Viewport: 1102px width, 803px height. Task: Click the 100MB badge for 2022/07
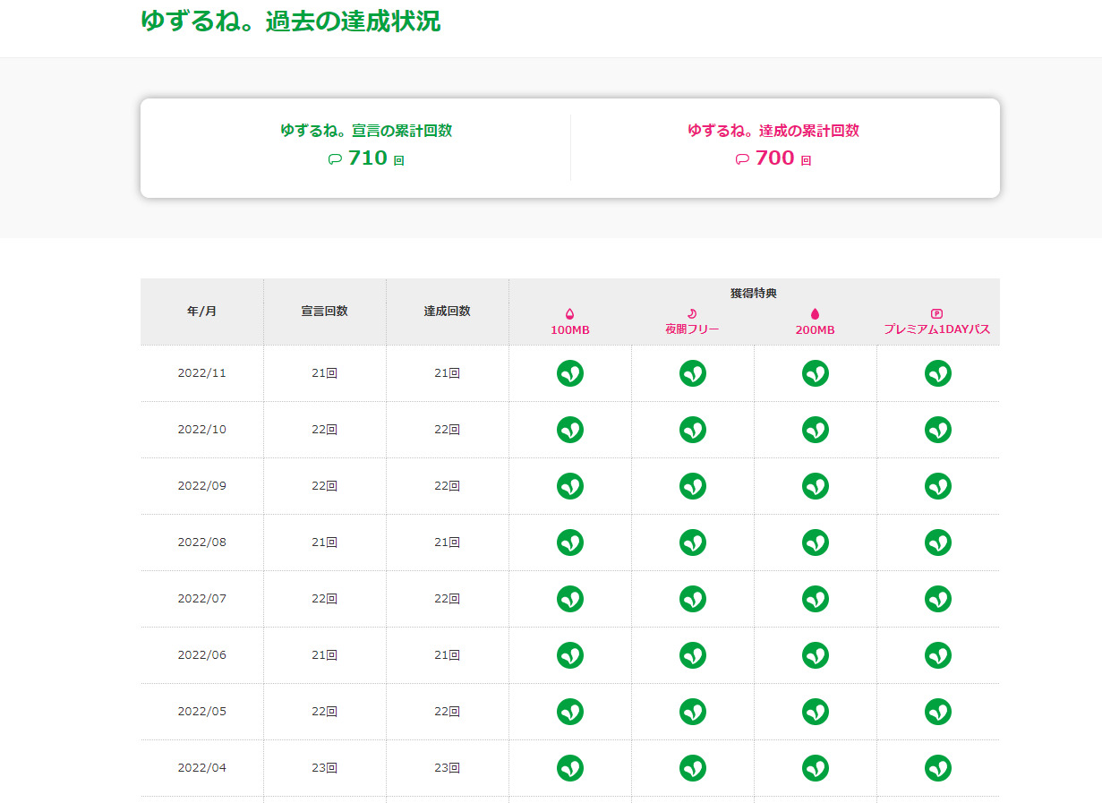570,599
